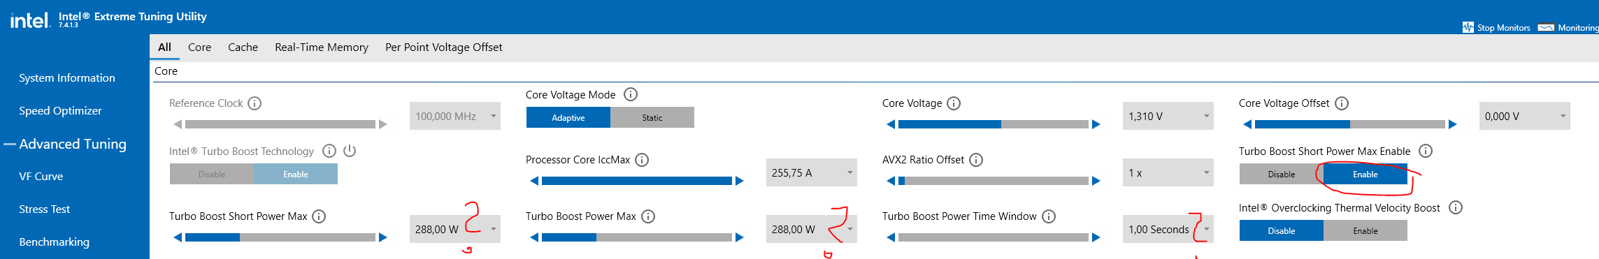Increase Turbo Boost Power Time Window arrow
Viewport: 1599px width, 259px height.
click(x=1096, y=237)
